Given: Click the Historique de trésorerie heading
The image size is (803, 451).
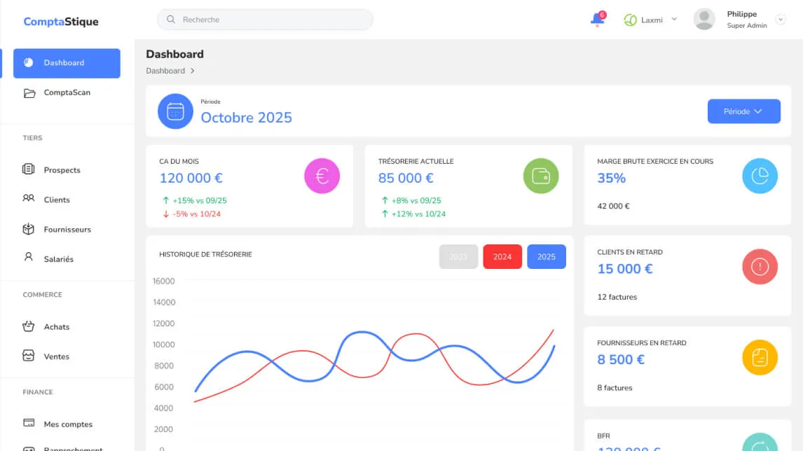Looking at the screenshot, I should point(205,254).
